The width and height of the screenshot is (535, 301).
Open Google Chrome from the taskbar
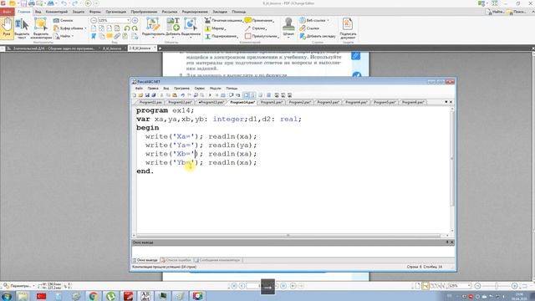93,296
